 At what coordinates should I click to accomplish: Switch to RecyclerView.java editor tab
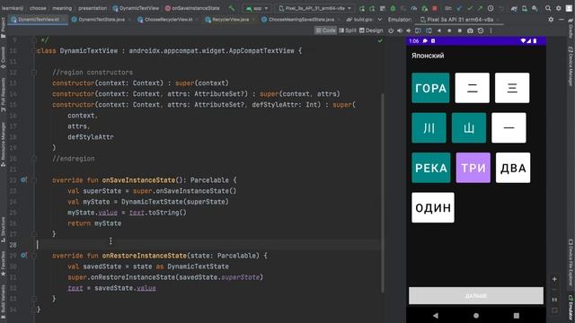230,20
